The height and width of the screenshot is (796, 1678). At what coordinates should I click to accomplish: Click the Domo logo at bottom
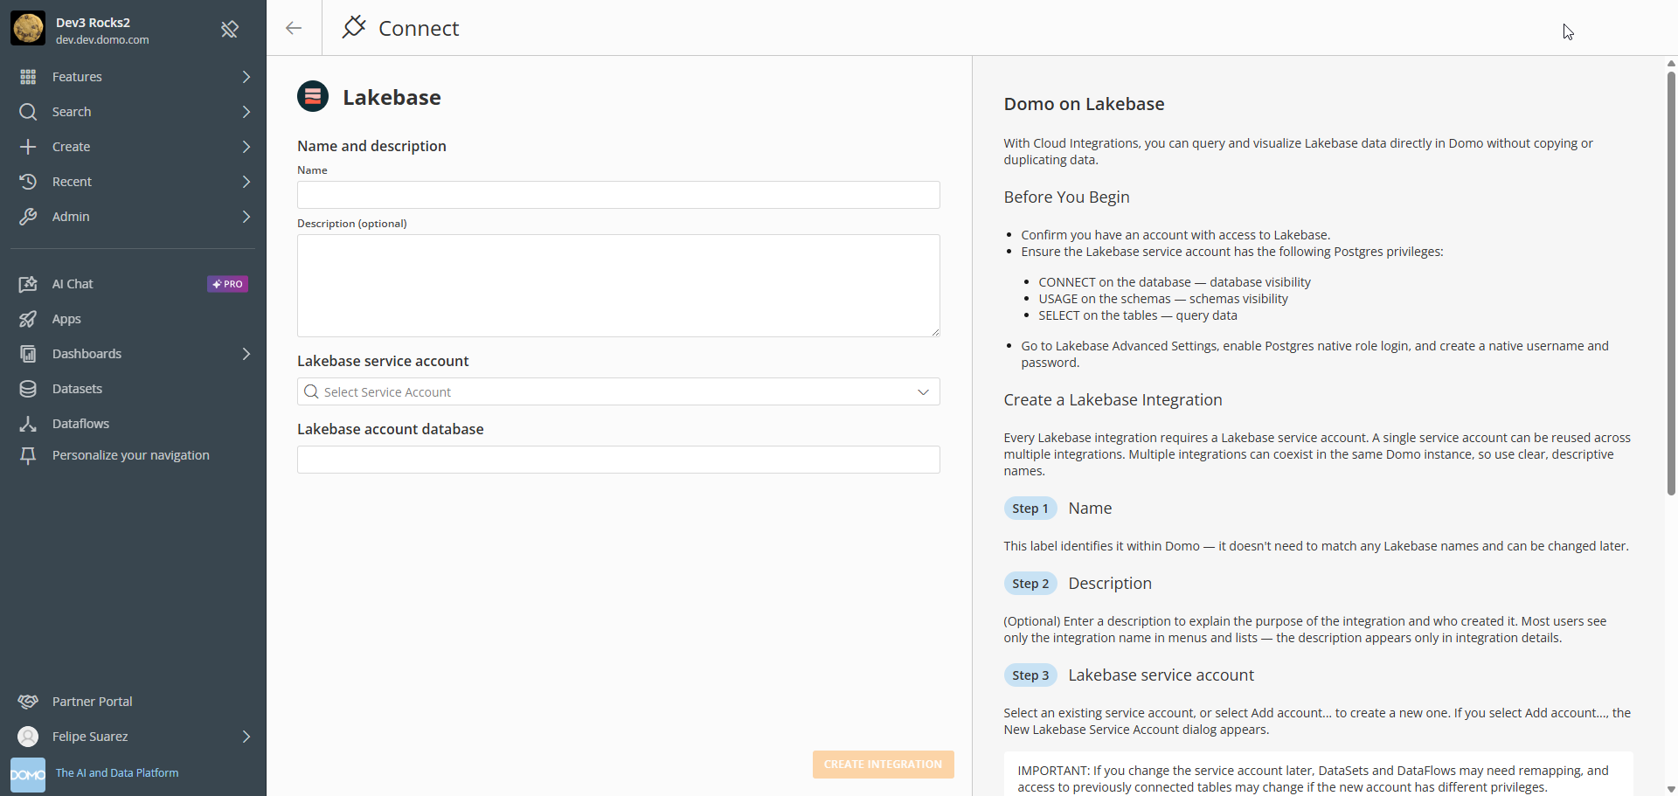click(28, 775)
